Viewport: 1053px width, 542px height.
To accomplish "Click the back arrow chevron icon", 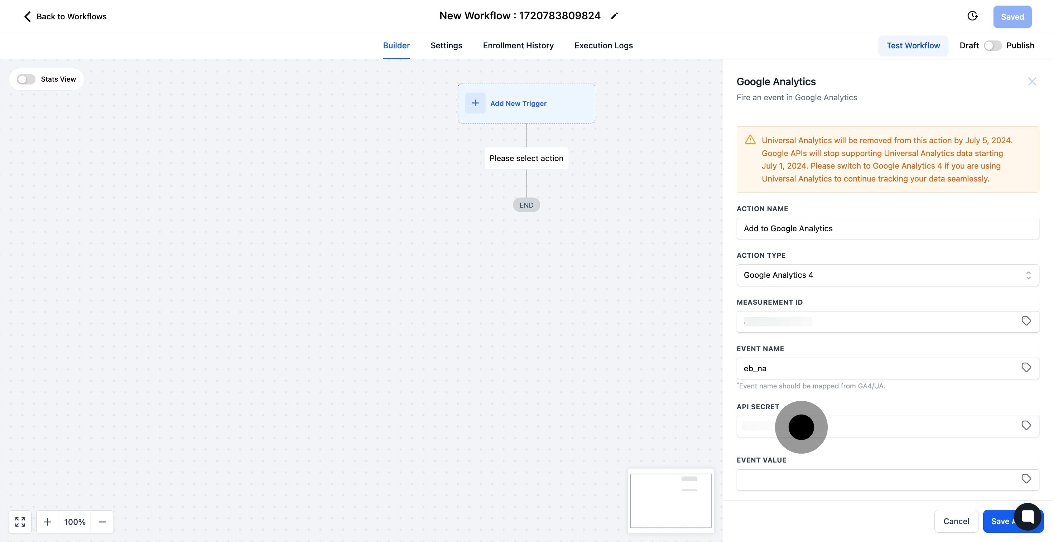I will tap(27, 16).
